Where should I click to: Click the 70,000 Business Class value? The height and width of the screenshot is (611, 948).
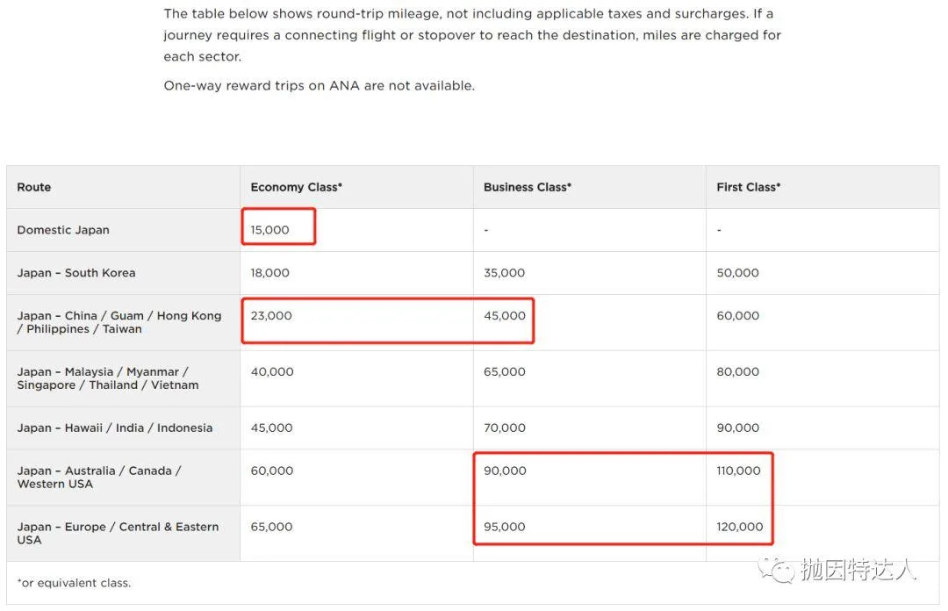click(505, 428)
